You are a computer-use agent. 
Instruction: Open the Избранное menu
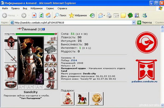(37, 8)
